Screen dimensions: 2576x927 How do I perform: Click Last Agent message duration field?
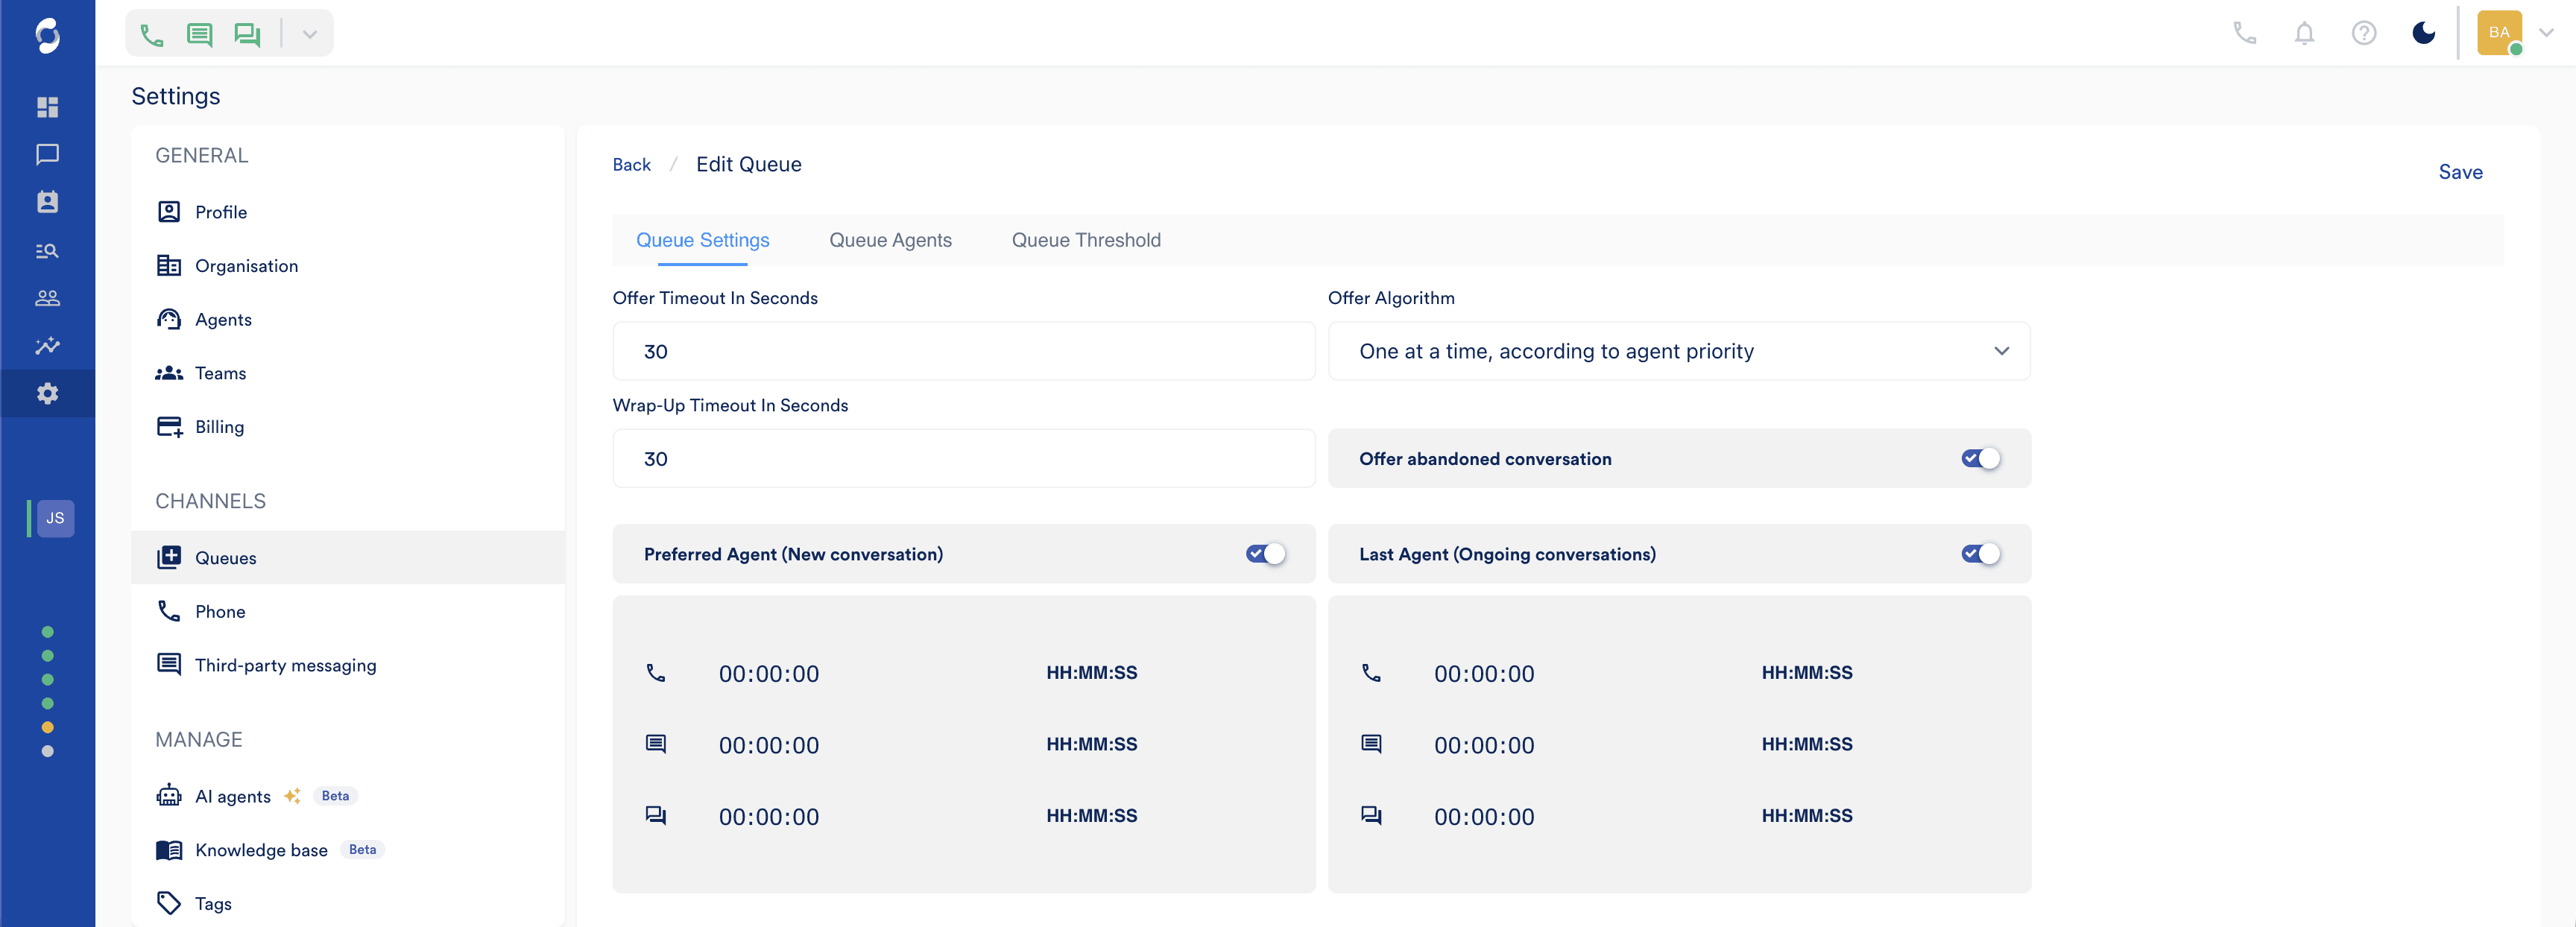point(1483,746)
